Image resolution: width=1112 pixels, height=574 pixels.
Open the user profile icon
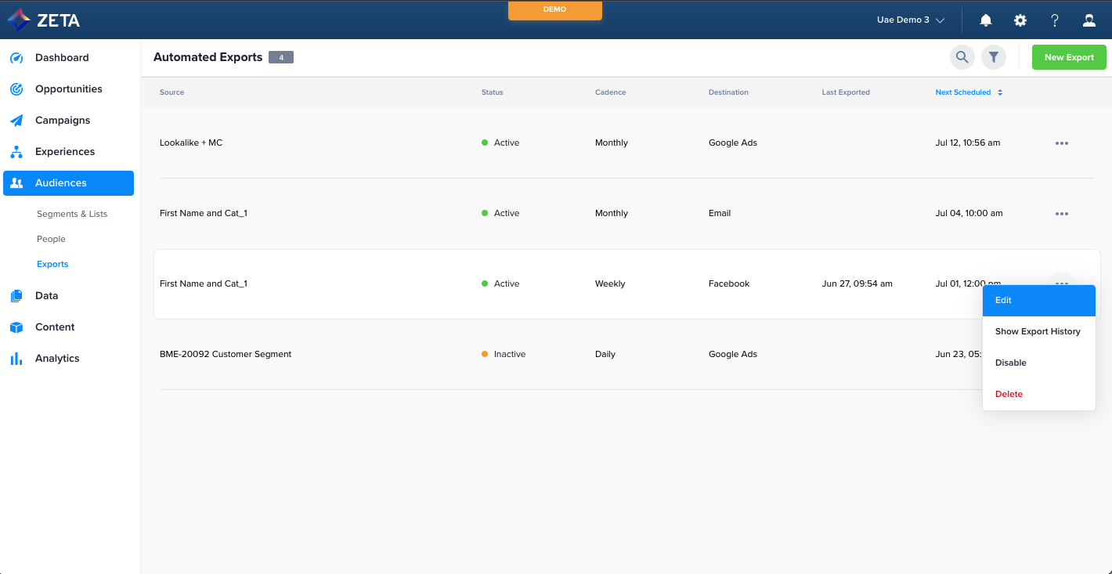[x=1089, y=20]
